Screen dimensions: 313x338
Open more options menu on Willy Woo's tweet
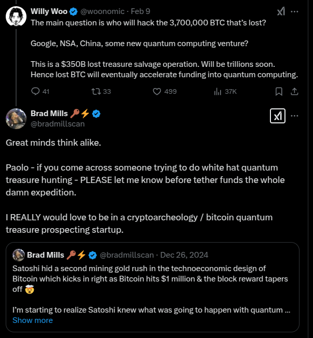pyautogui.click(x=294, y=11)
